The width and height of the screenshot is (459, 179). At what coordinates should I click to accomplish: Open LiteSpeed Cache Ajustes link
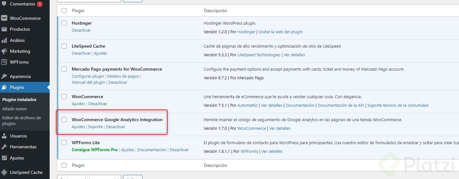tap(100, 53)
